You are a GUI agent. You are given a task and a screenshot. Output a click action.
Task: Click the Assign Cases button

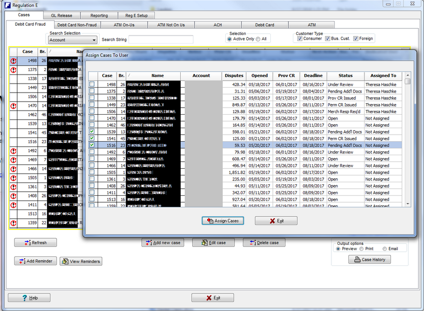point(223,221)
